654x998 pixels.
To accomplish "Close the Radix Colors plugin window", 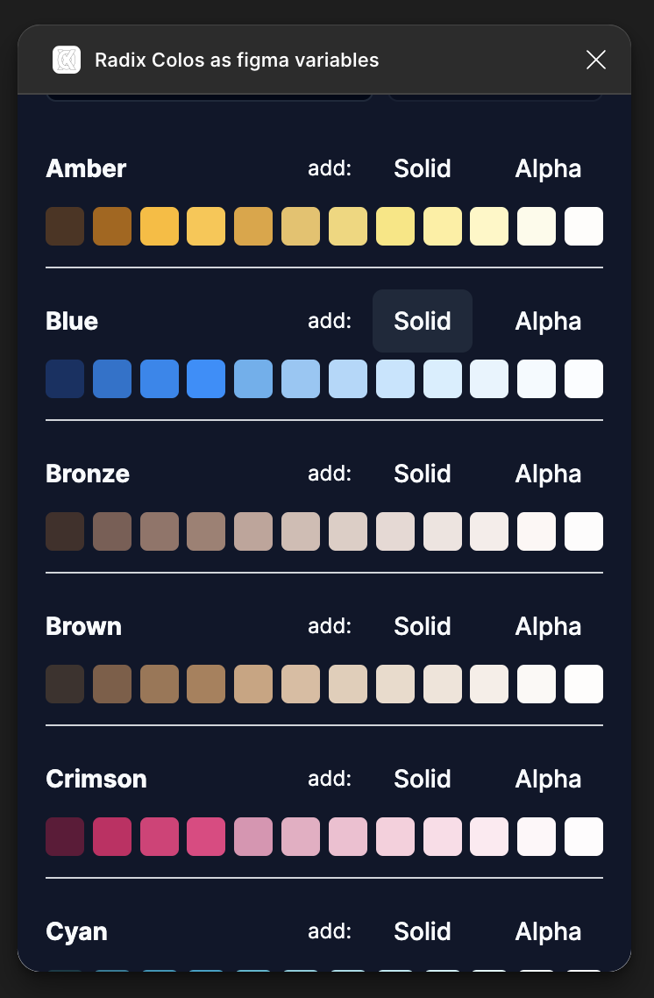I will (596, 60).
